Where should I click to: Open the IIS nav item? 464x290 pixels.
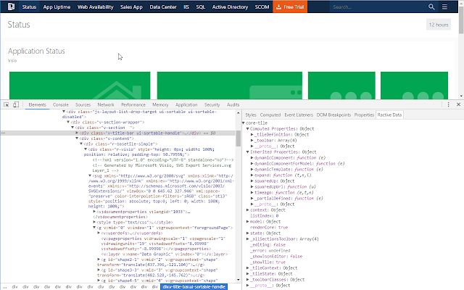[186, 7]
